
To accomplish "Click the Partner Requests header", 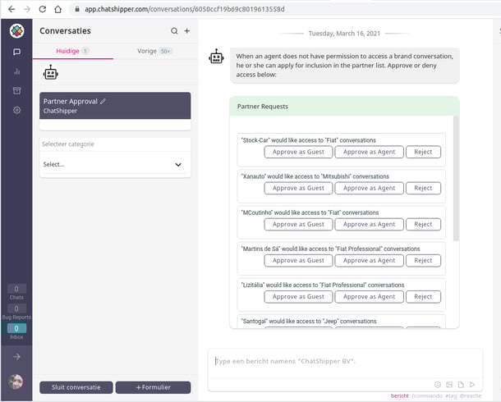I will pyautogui.click(x=344, y=107).
